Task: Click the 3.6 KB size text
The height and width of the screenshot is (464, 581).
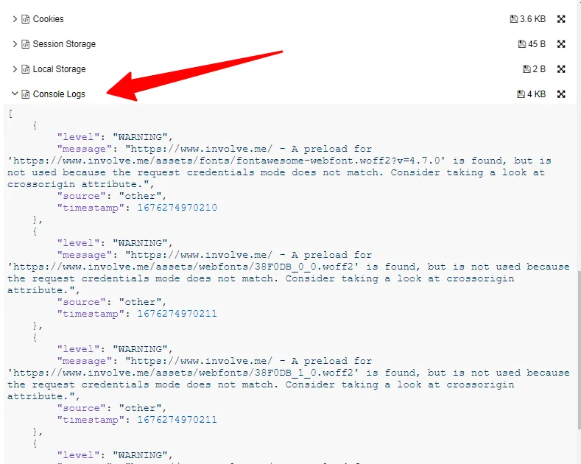Action: click(x=533, y=19)
